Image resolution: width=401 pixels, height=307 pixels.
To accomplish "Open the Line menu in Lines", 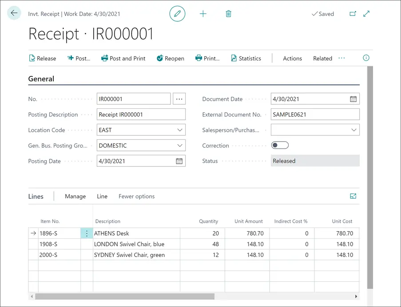I will click(102, 197).
